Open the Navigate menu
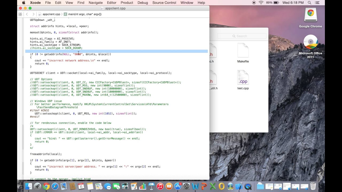The width and height of the screenshot is (342, 192). [95, 3]
